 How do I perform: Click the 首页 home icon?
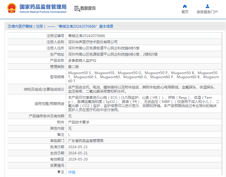coord(185,6)
